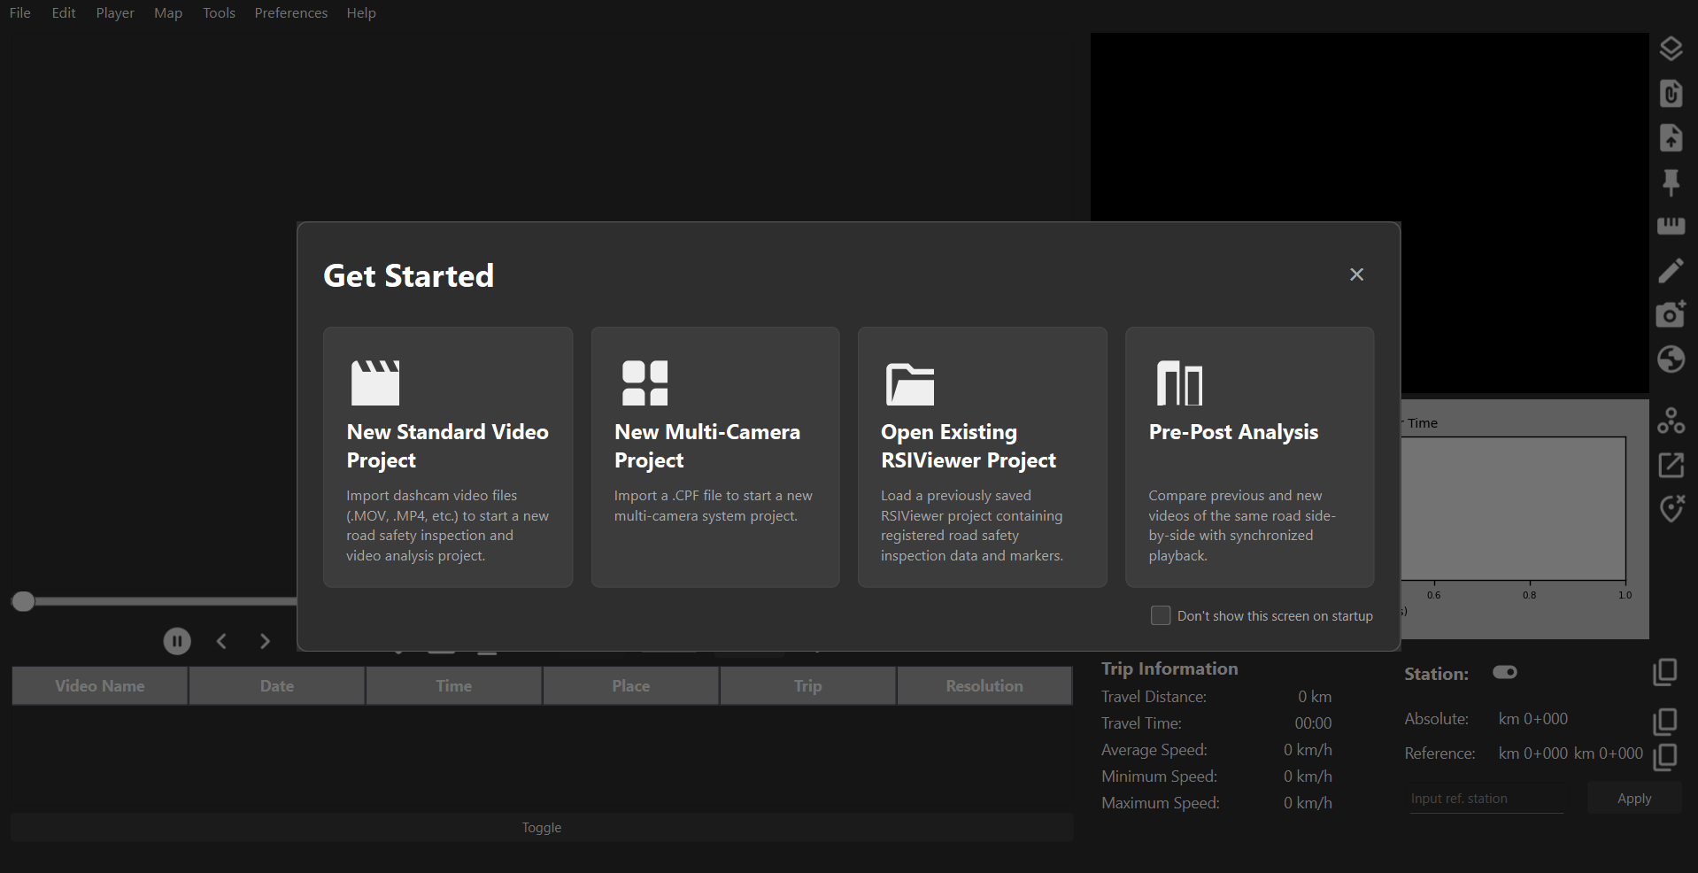1698x873 pixels.
Task: Click the camera snapshot icon
Action: tap(1671, 313)
